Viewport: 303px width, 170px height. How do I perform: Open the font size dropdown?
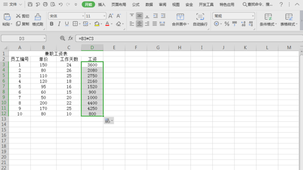click(x=104, y=16)
